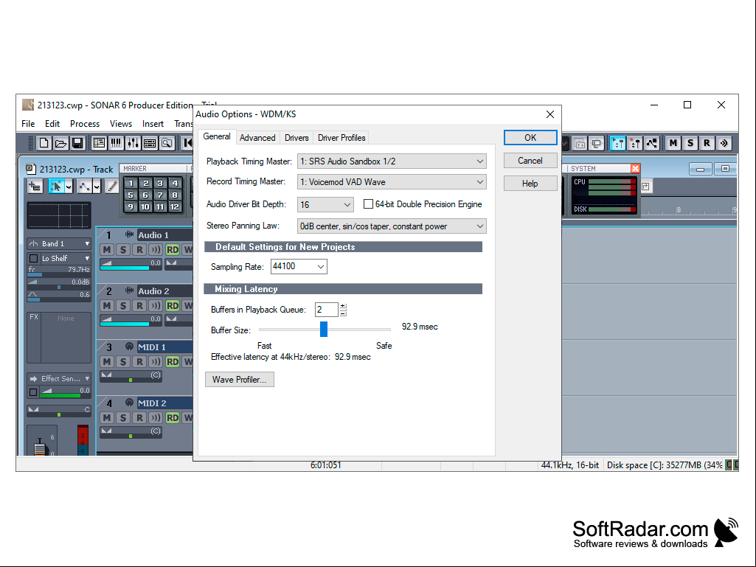Click the envelope nodes toolbar icon
The image size is (756, 567).
pos(652,143)
